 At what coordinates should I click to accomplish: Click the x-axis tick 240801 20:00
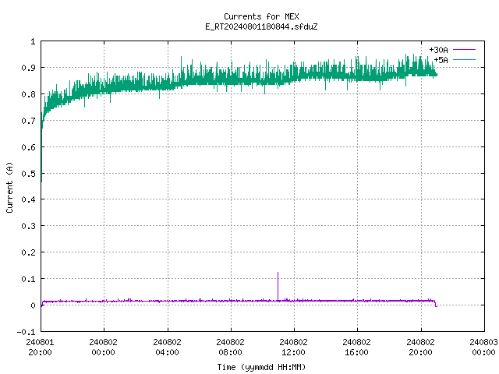40,347
